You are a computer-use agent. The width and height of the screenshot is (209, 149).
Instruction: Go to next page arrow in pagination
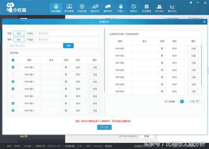click(x=185, y=102)
